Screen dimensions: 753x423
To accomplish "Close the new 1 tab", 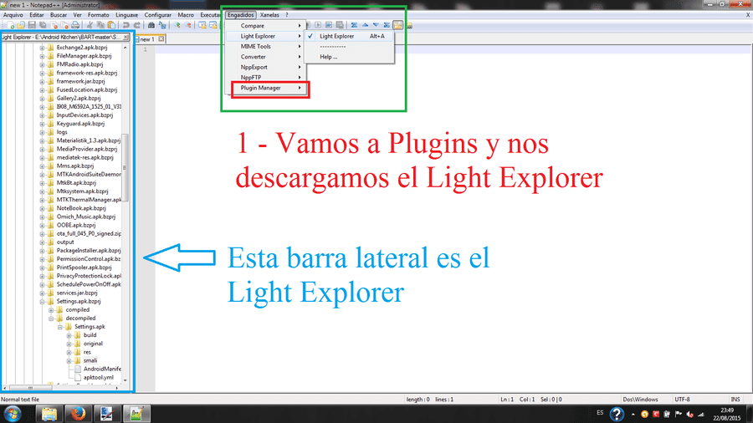I will (161, 38).
